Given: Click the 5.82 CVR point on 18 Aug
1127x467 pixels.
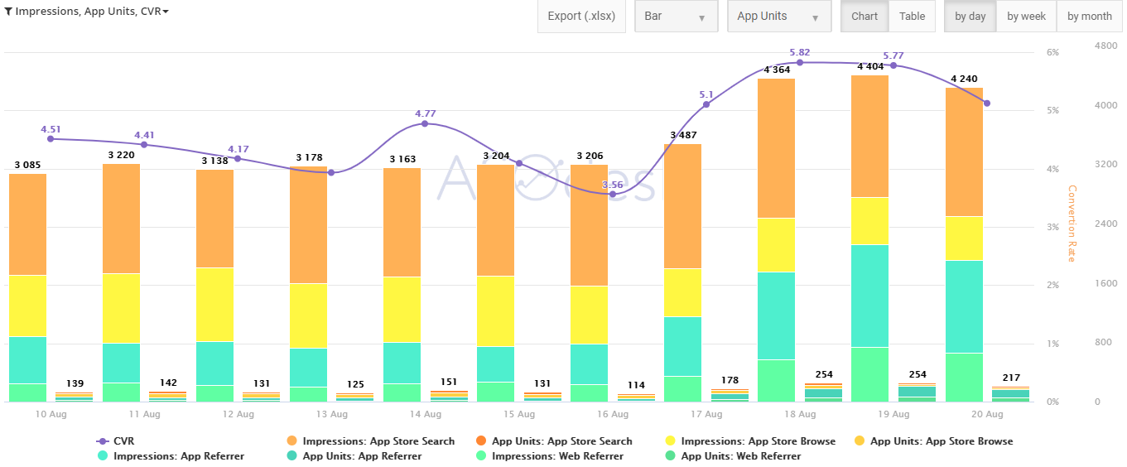Looking at the screenshot, I should pyautogui.click(x=800, y=63).
